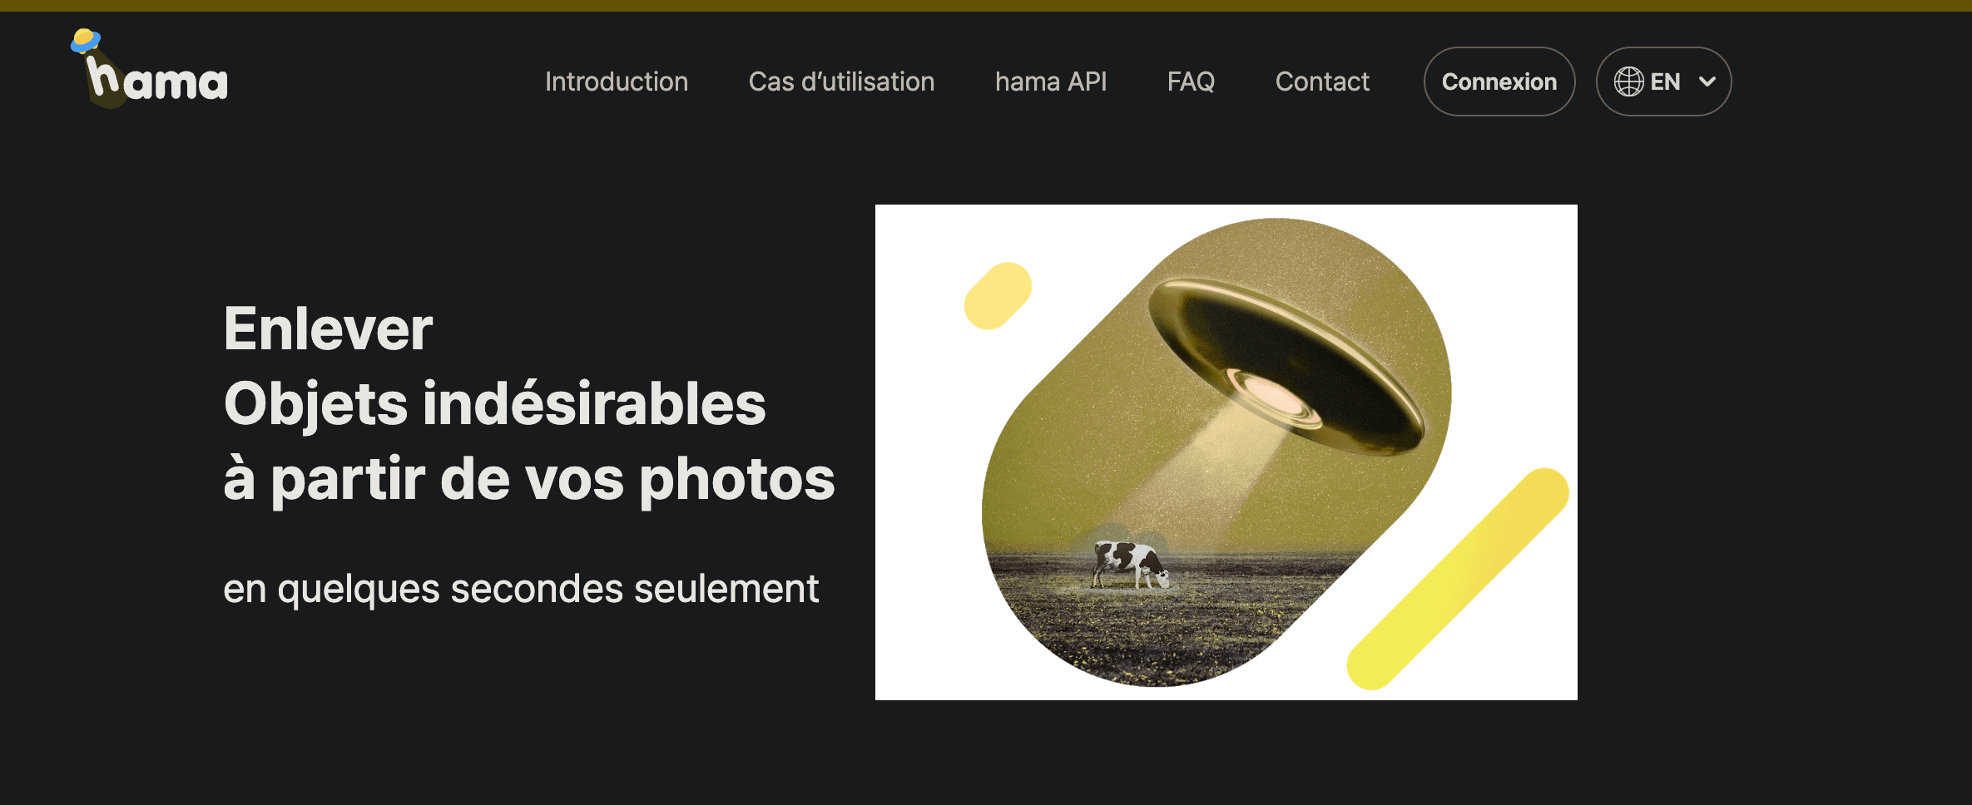The height and width of the screenshot is (805, 1972).
Task: Click the globe language icon
Action: pos(1628,81)
